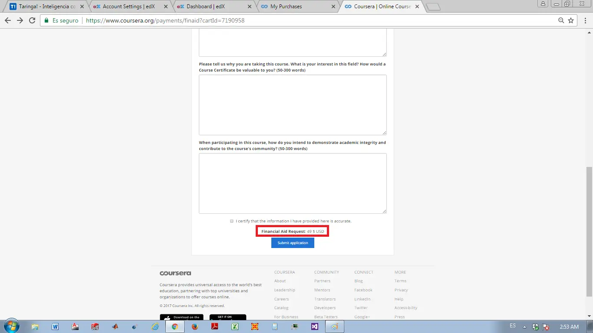Go back to the previous page
The height and width of the screenshot is (333, 593).
[x=8, y=20]
